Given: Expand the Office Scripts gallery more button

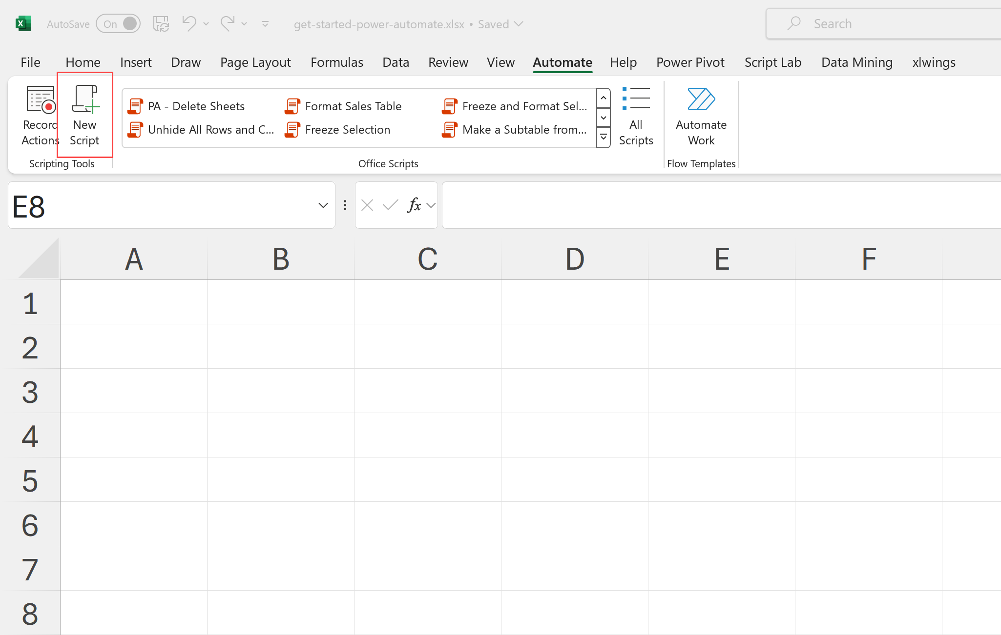Looking at the screenshot, I should coord(604,138).
